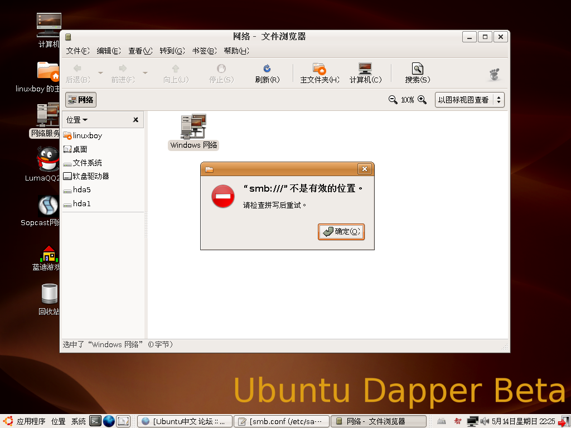Click the Ubuntu logo in the panel
The image size is (571, 428).
pos(8,421)
